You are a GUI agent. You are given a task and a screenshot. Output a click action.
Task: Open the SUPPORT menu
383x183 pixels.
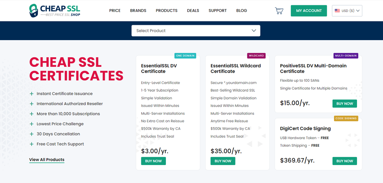(x=218, y=11)
